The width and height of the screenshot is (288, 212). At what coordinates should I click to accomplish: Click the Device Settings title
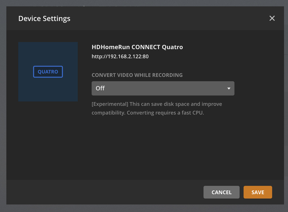(x=44, y=19)
